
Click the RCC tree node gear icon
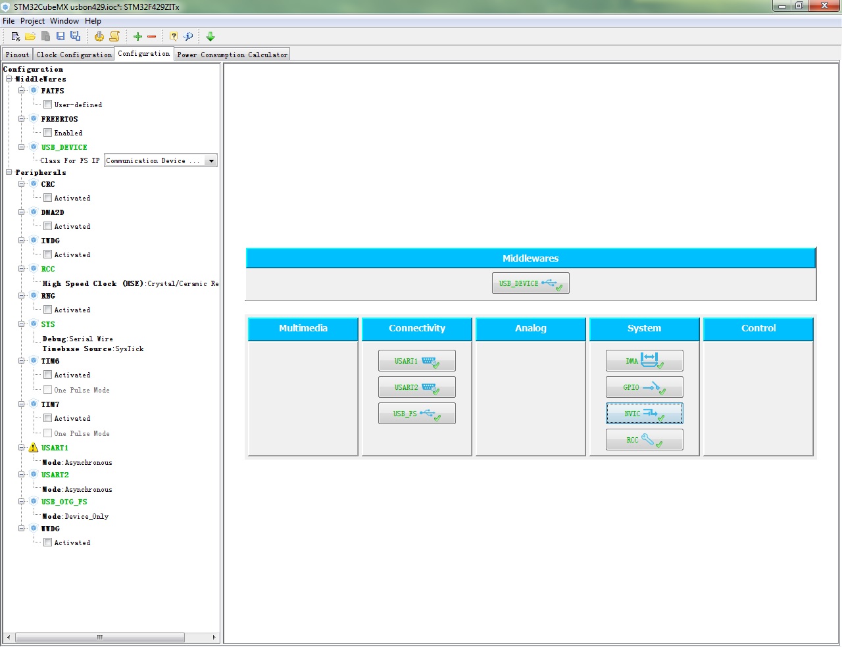point(34,269)
